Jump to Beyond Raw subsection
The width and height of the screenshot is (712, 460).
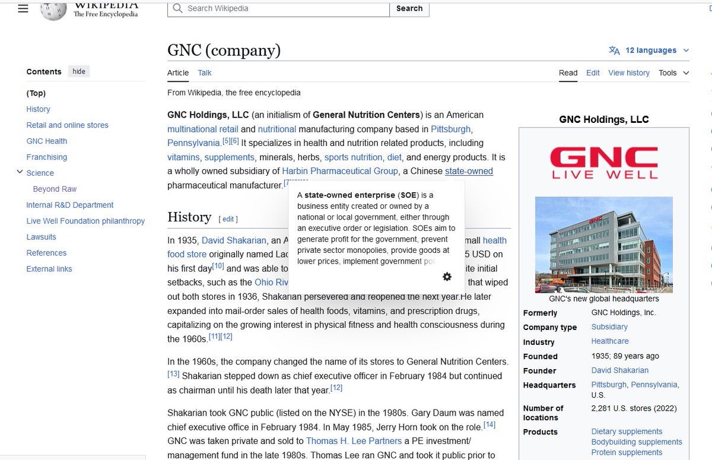(55, 189)
